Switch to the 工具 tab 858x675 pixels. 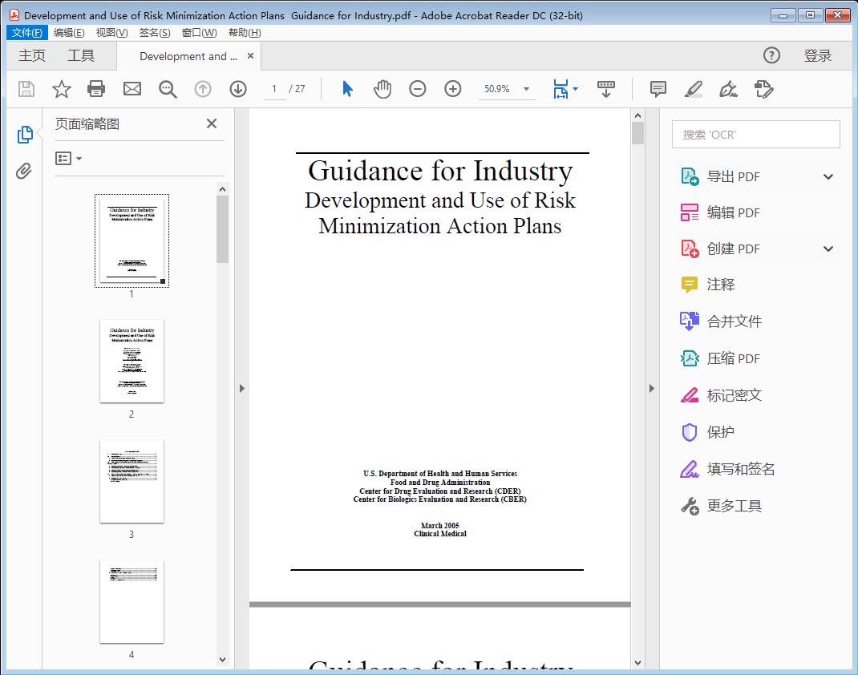[81, 55]
